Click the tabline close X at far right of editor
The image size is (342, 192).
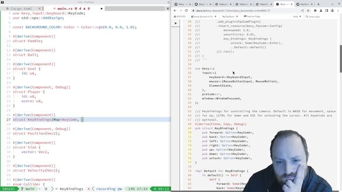pos(168,9)
